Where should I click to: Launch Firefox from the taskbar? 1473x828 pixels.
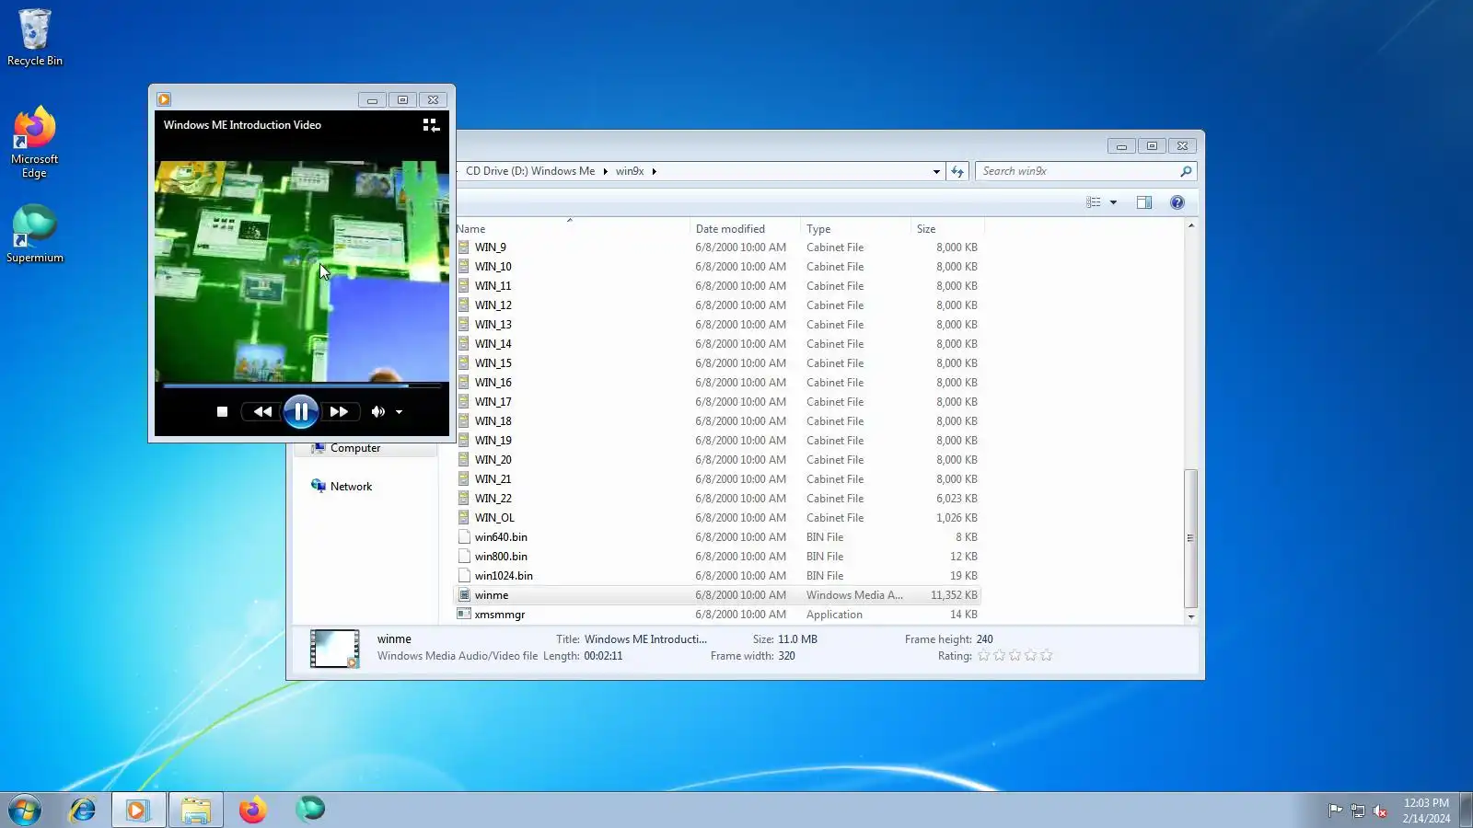pyautogui.click(x=253, y=810)
